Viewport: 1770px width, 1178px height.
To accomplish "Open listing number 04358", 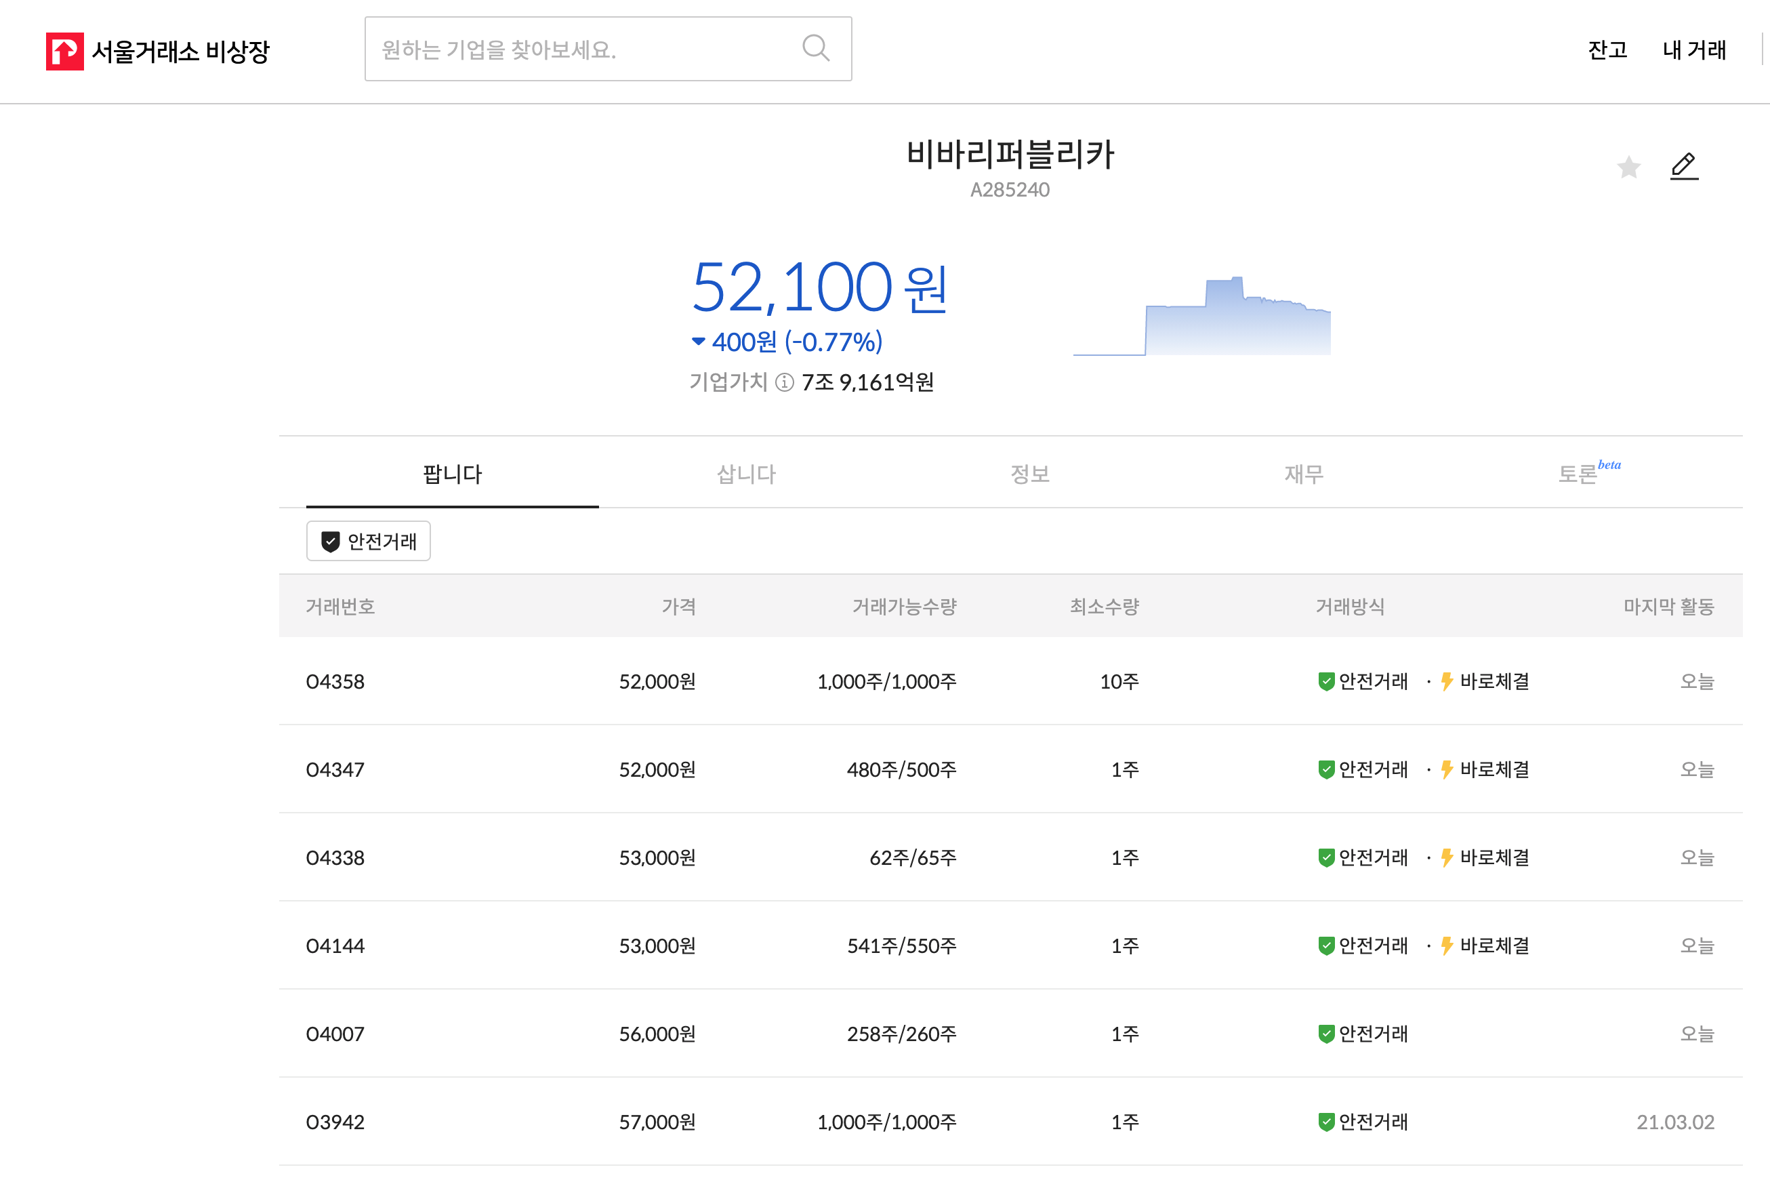I will click(x=335, y=681).
